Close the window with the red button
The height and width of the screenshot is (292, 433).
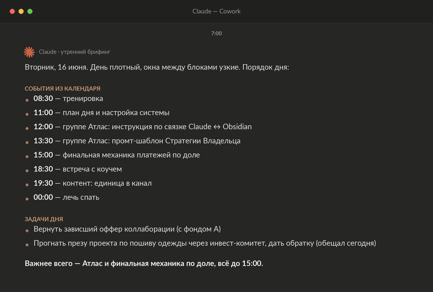pyautogui.click(x=12, y=11)
